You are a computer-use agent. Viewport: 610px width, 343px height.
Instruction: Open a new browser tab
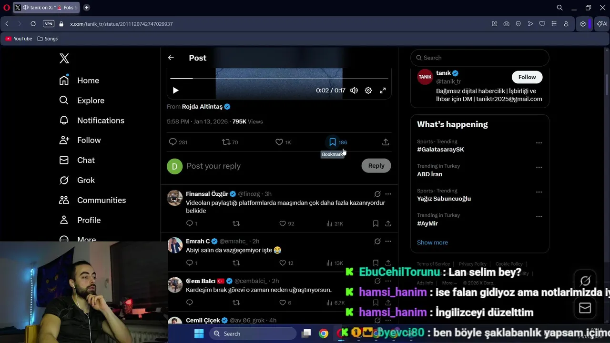point(87,8)
